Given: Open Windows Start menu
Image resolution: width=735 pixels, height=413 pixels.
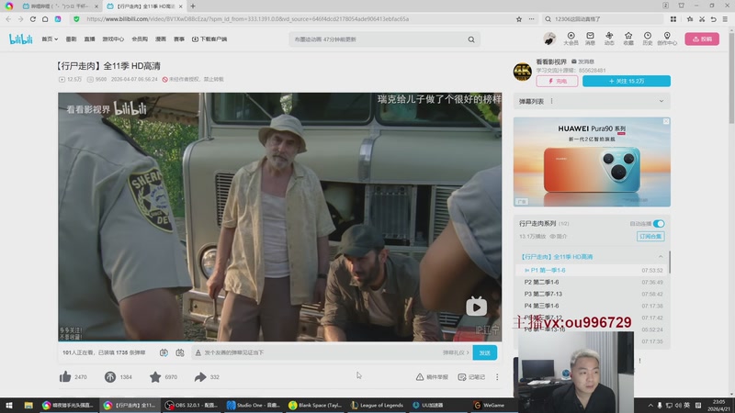Looking at the screenshot, I should tap(9, 405).
